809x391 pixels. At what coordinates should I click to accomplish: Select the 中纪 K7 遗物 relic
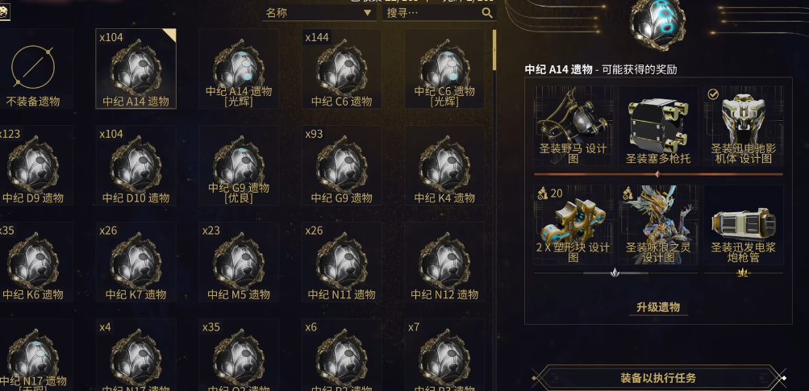(x=136, y=262)
